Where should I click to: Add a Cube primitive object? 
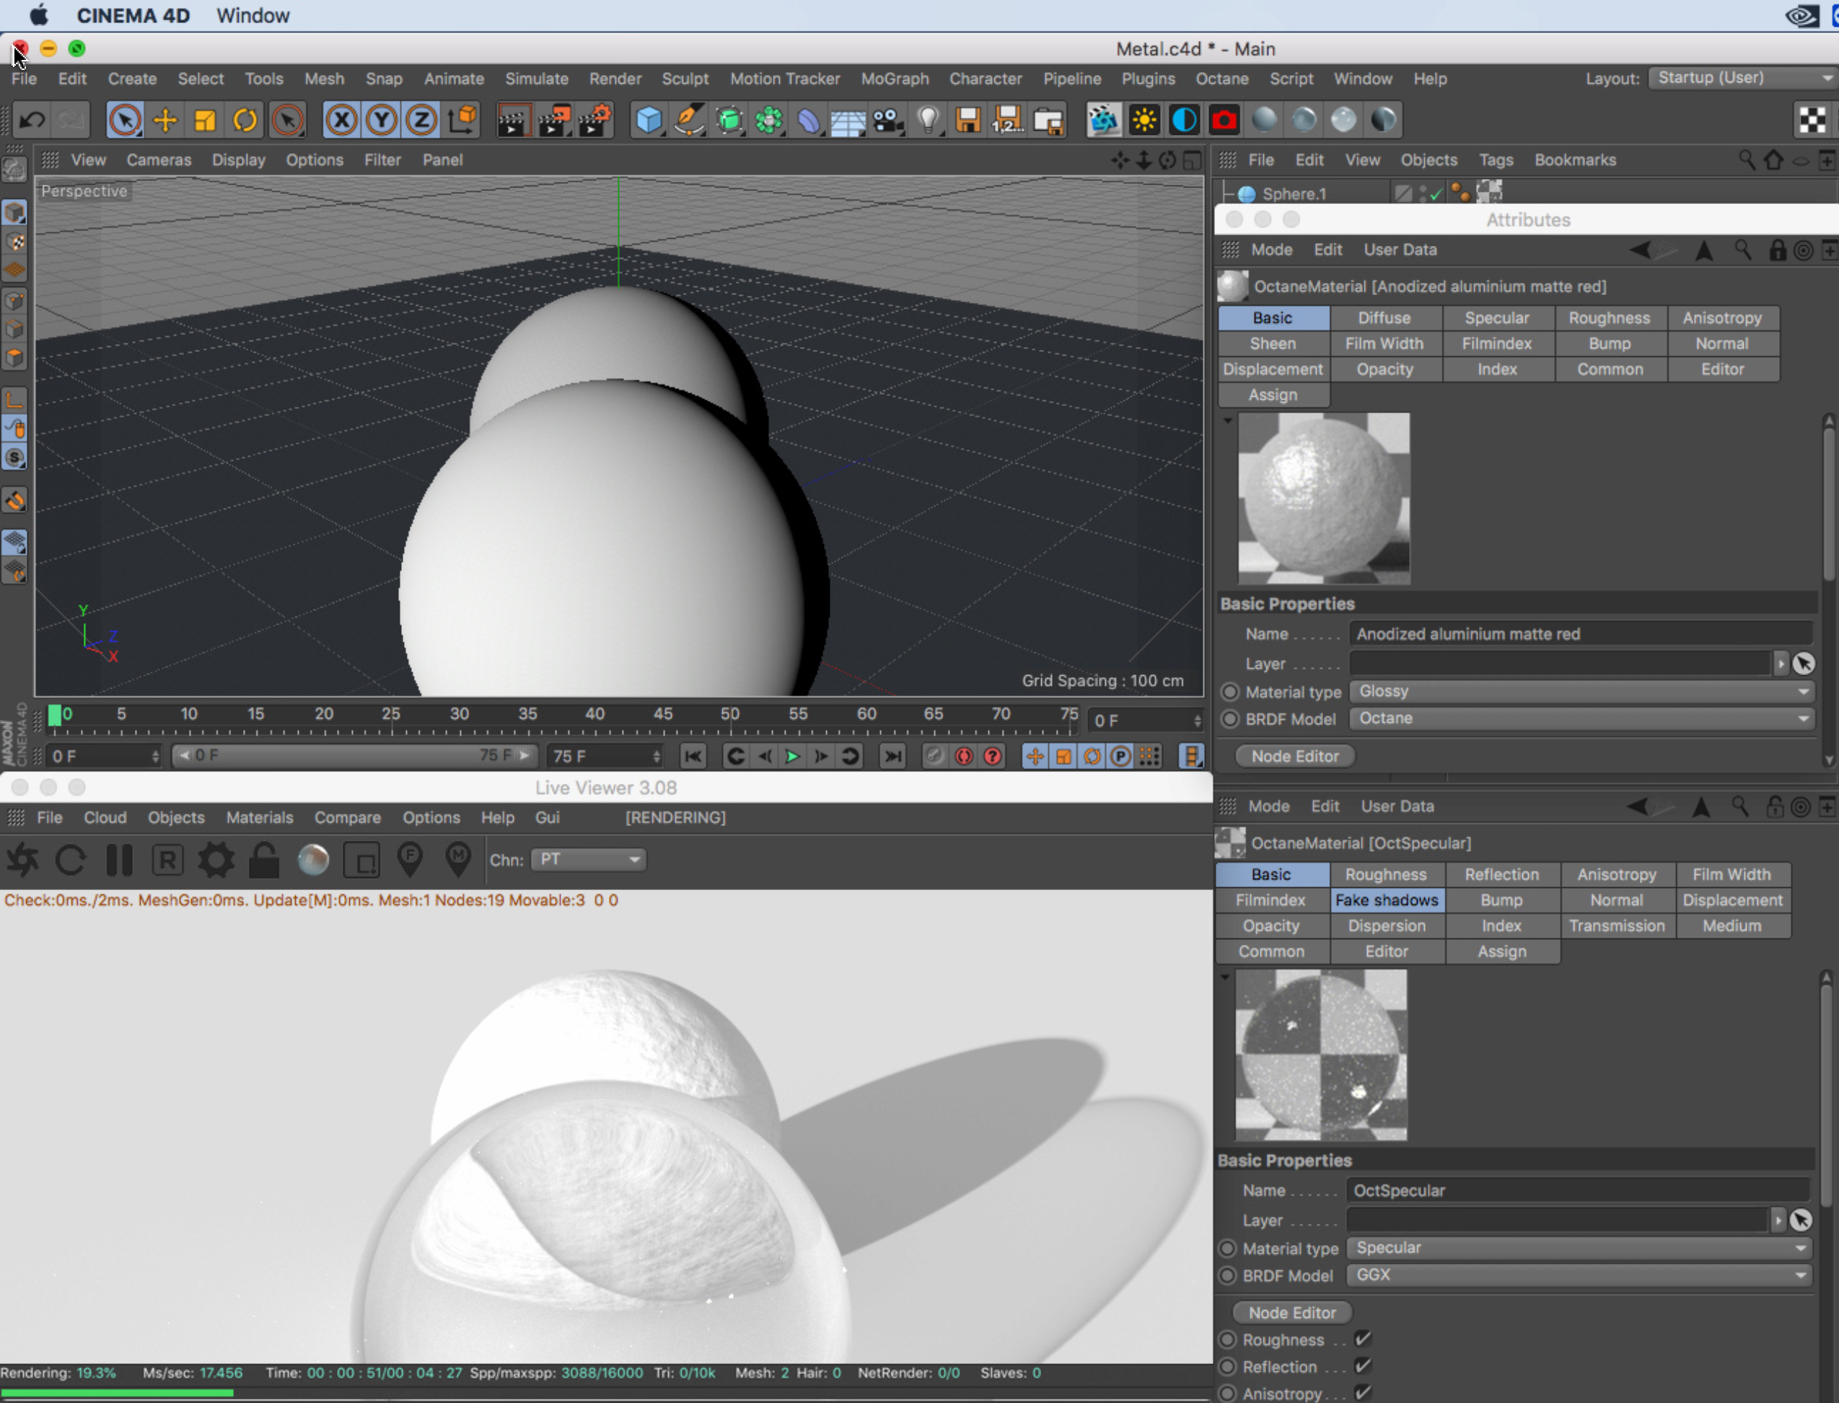[648, 120]
